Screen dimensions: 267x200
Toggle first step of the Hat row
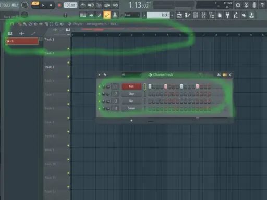pos(150,101)
